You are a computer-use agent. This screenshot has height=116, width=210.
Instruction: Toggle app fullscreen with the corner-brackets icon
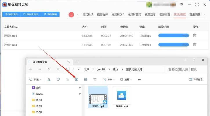[x=197, y=5]
